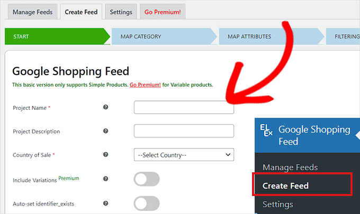Open the Go Premium! tab

click(x=163, y=12)
